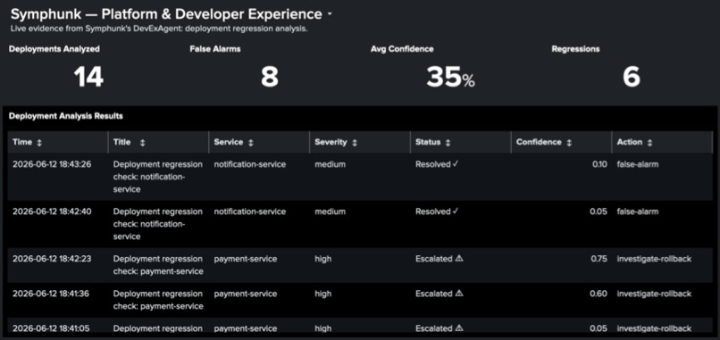The height and width of the screenshot is (340, 720).
Task: Click the Deployments Analyzed label
Action: (x=54, y=49)
